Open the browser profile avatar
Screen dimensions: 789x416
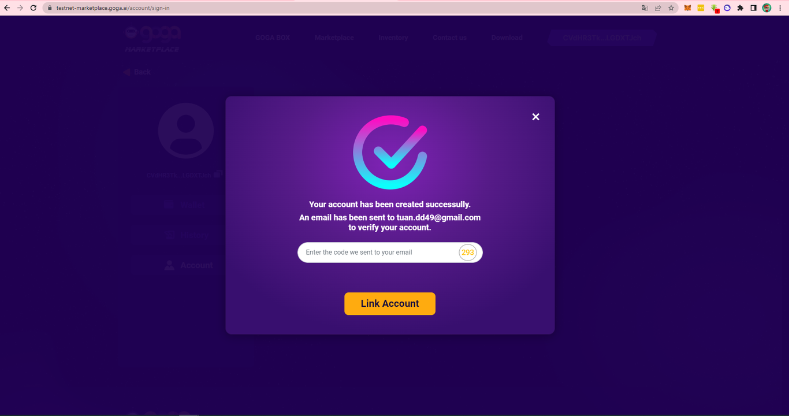point(767,8)
